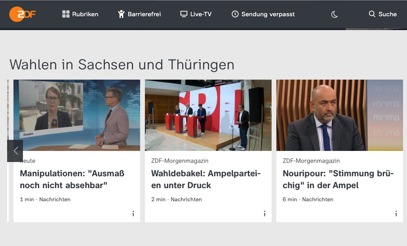Toggle dark mode with the moon icon
Viewport: 407px width, 246px height.
pos(335,14)
